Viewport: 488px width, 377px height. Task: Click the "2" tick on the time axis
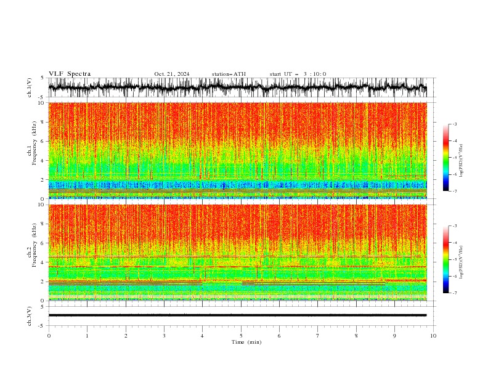(x=126, y=336)
